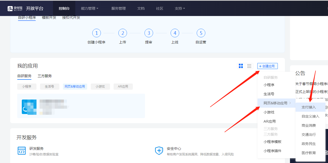Screen dimensions: 328x163
Task: Toggle the 生活号 filter tag
Action: click(49, 87)
